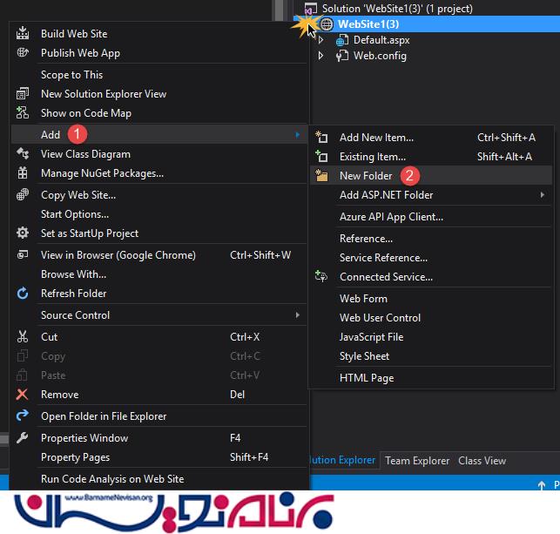This screenshot has width=560, height=534.
Task: Click the Manage NuGet Packages icon
Action: point(24,173)
